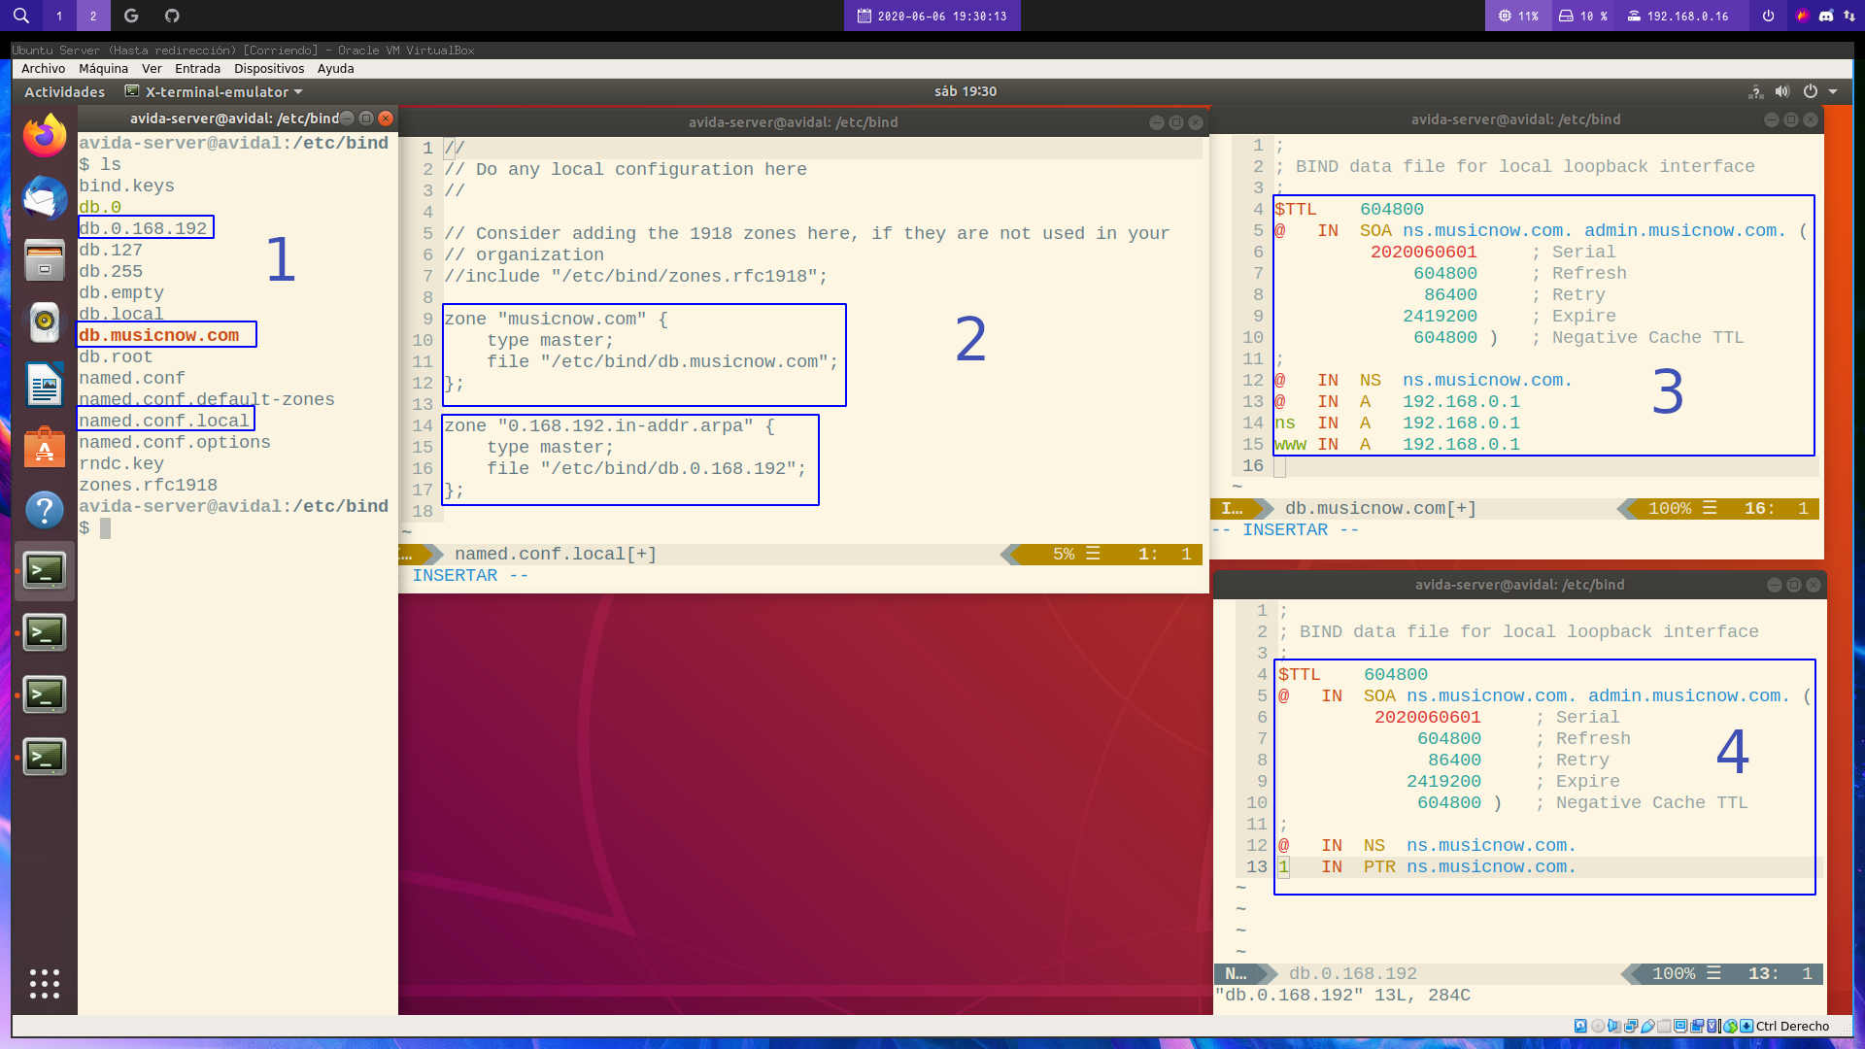The height and width of the screenshot is (1049, 1865).
Task: Switch to workspace 2 in the host panel
Action: [93, 16]
